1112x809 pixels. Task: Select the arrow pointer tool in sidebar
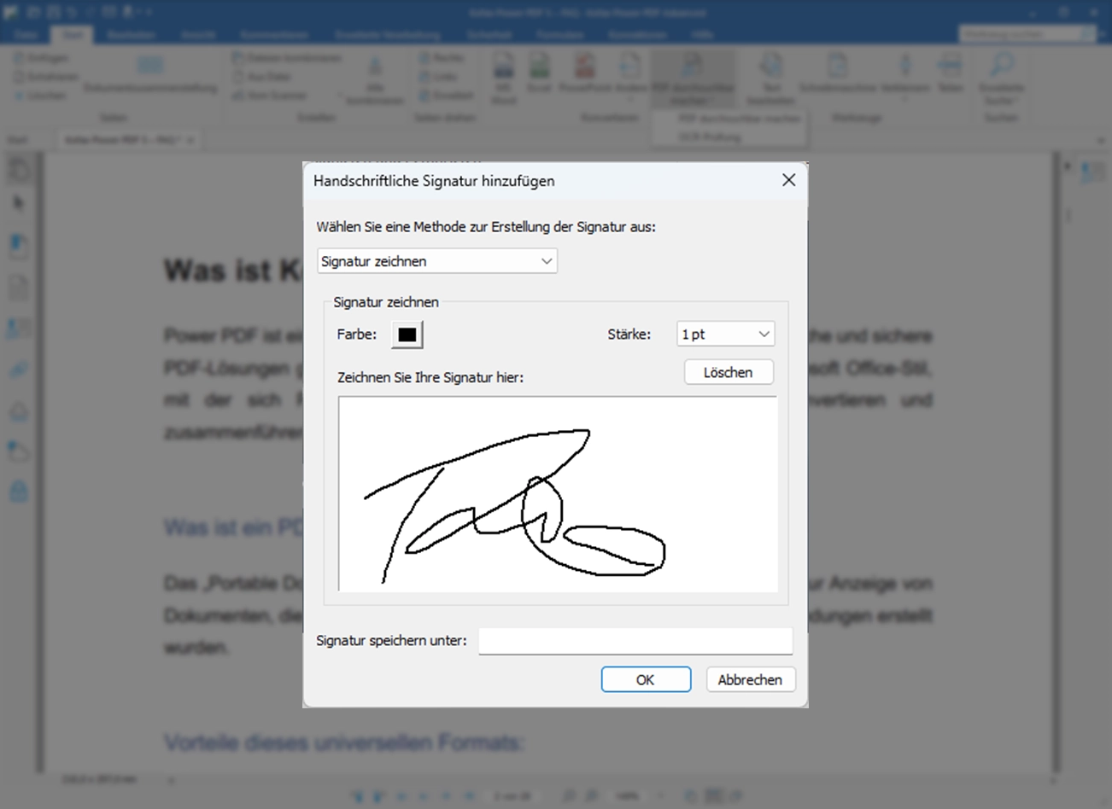(19, 203)
